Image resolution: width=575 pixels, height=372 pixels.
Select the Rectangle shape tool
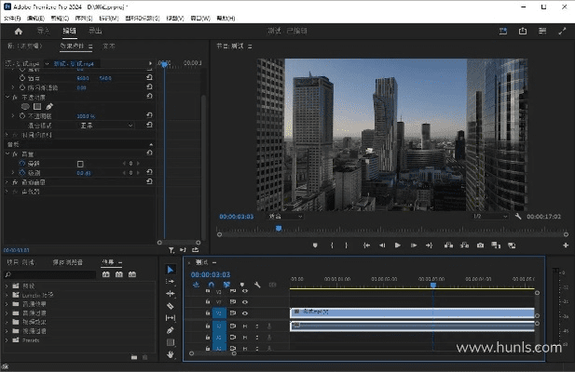tap(171, 342)
